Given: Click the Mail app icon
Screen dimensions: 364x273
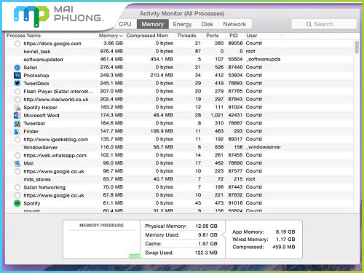Looking at the screenshot, I should pos(17,164).
